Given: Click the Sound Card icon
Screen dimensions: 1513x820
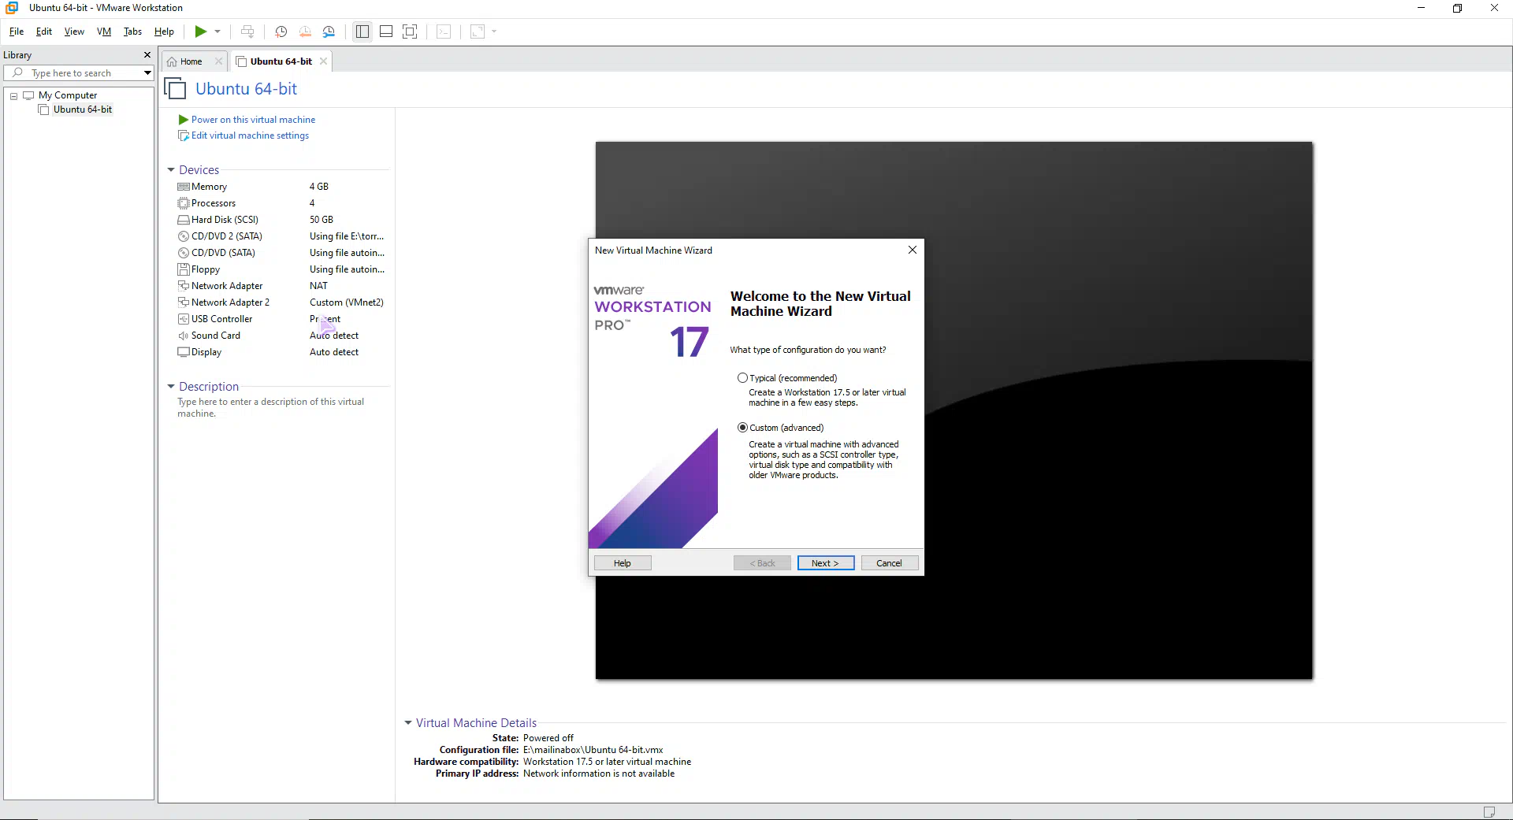Looking at the screenshot, I should [184, 336].
